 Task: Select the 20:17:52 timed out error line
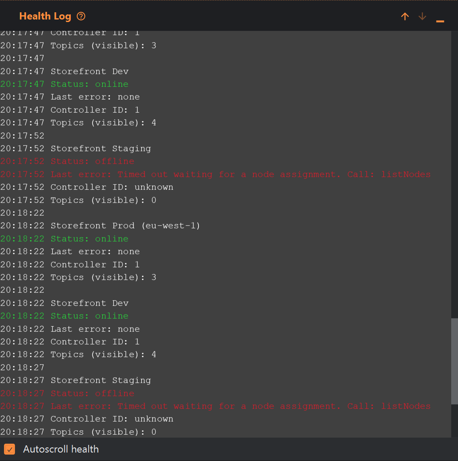215,174
